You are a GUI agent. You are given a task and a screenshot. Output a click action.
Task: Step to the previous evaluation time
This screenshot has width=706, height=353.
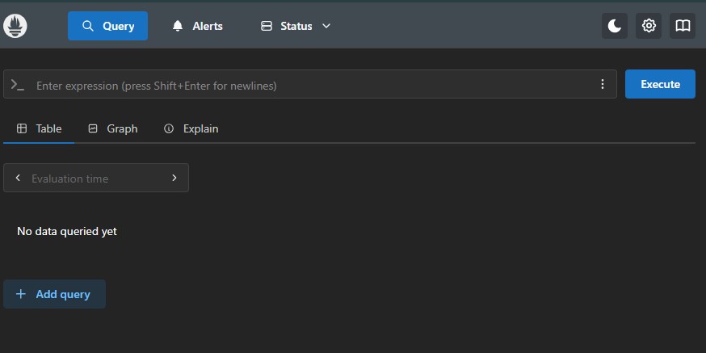[x=18, y=178]
